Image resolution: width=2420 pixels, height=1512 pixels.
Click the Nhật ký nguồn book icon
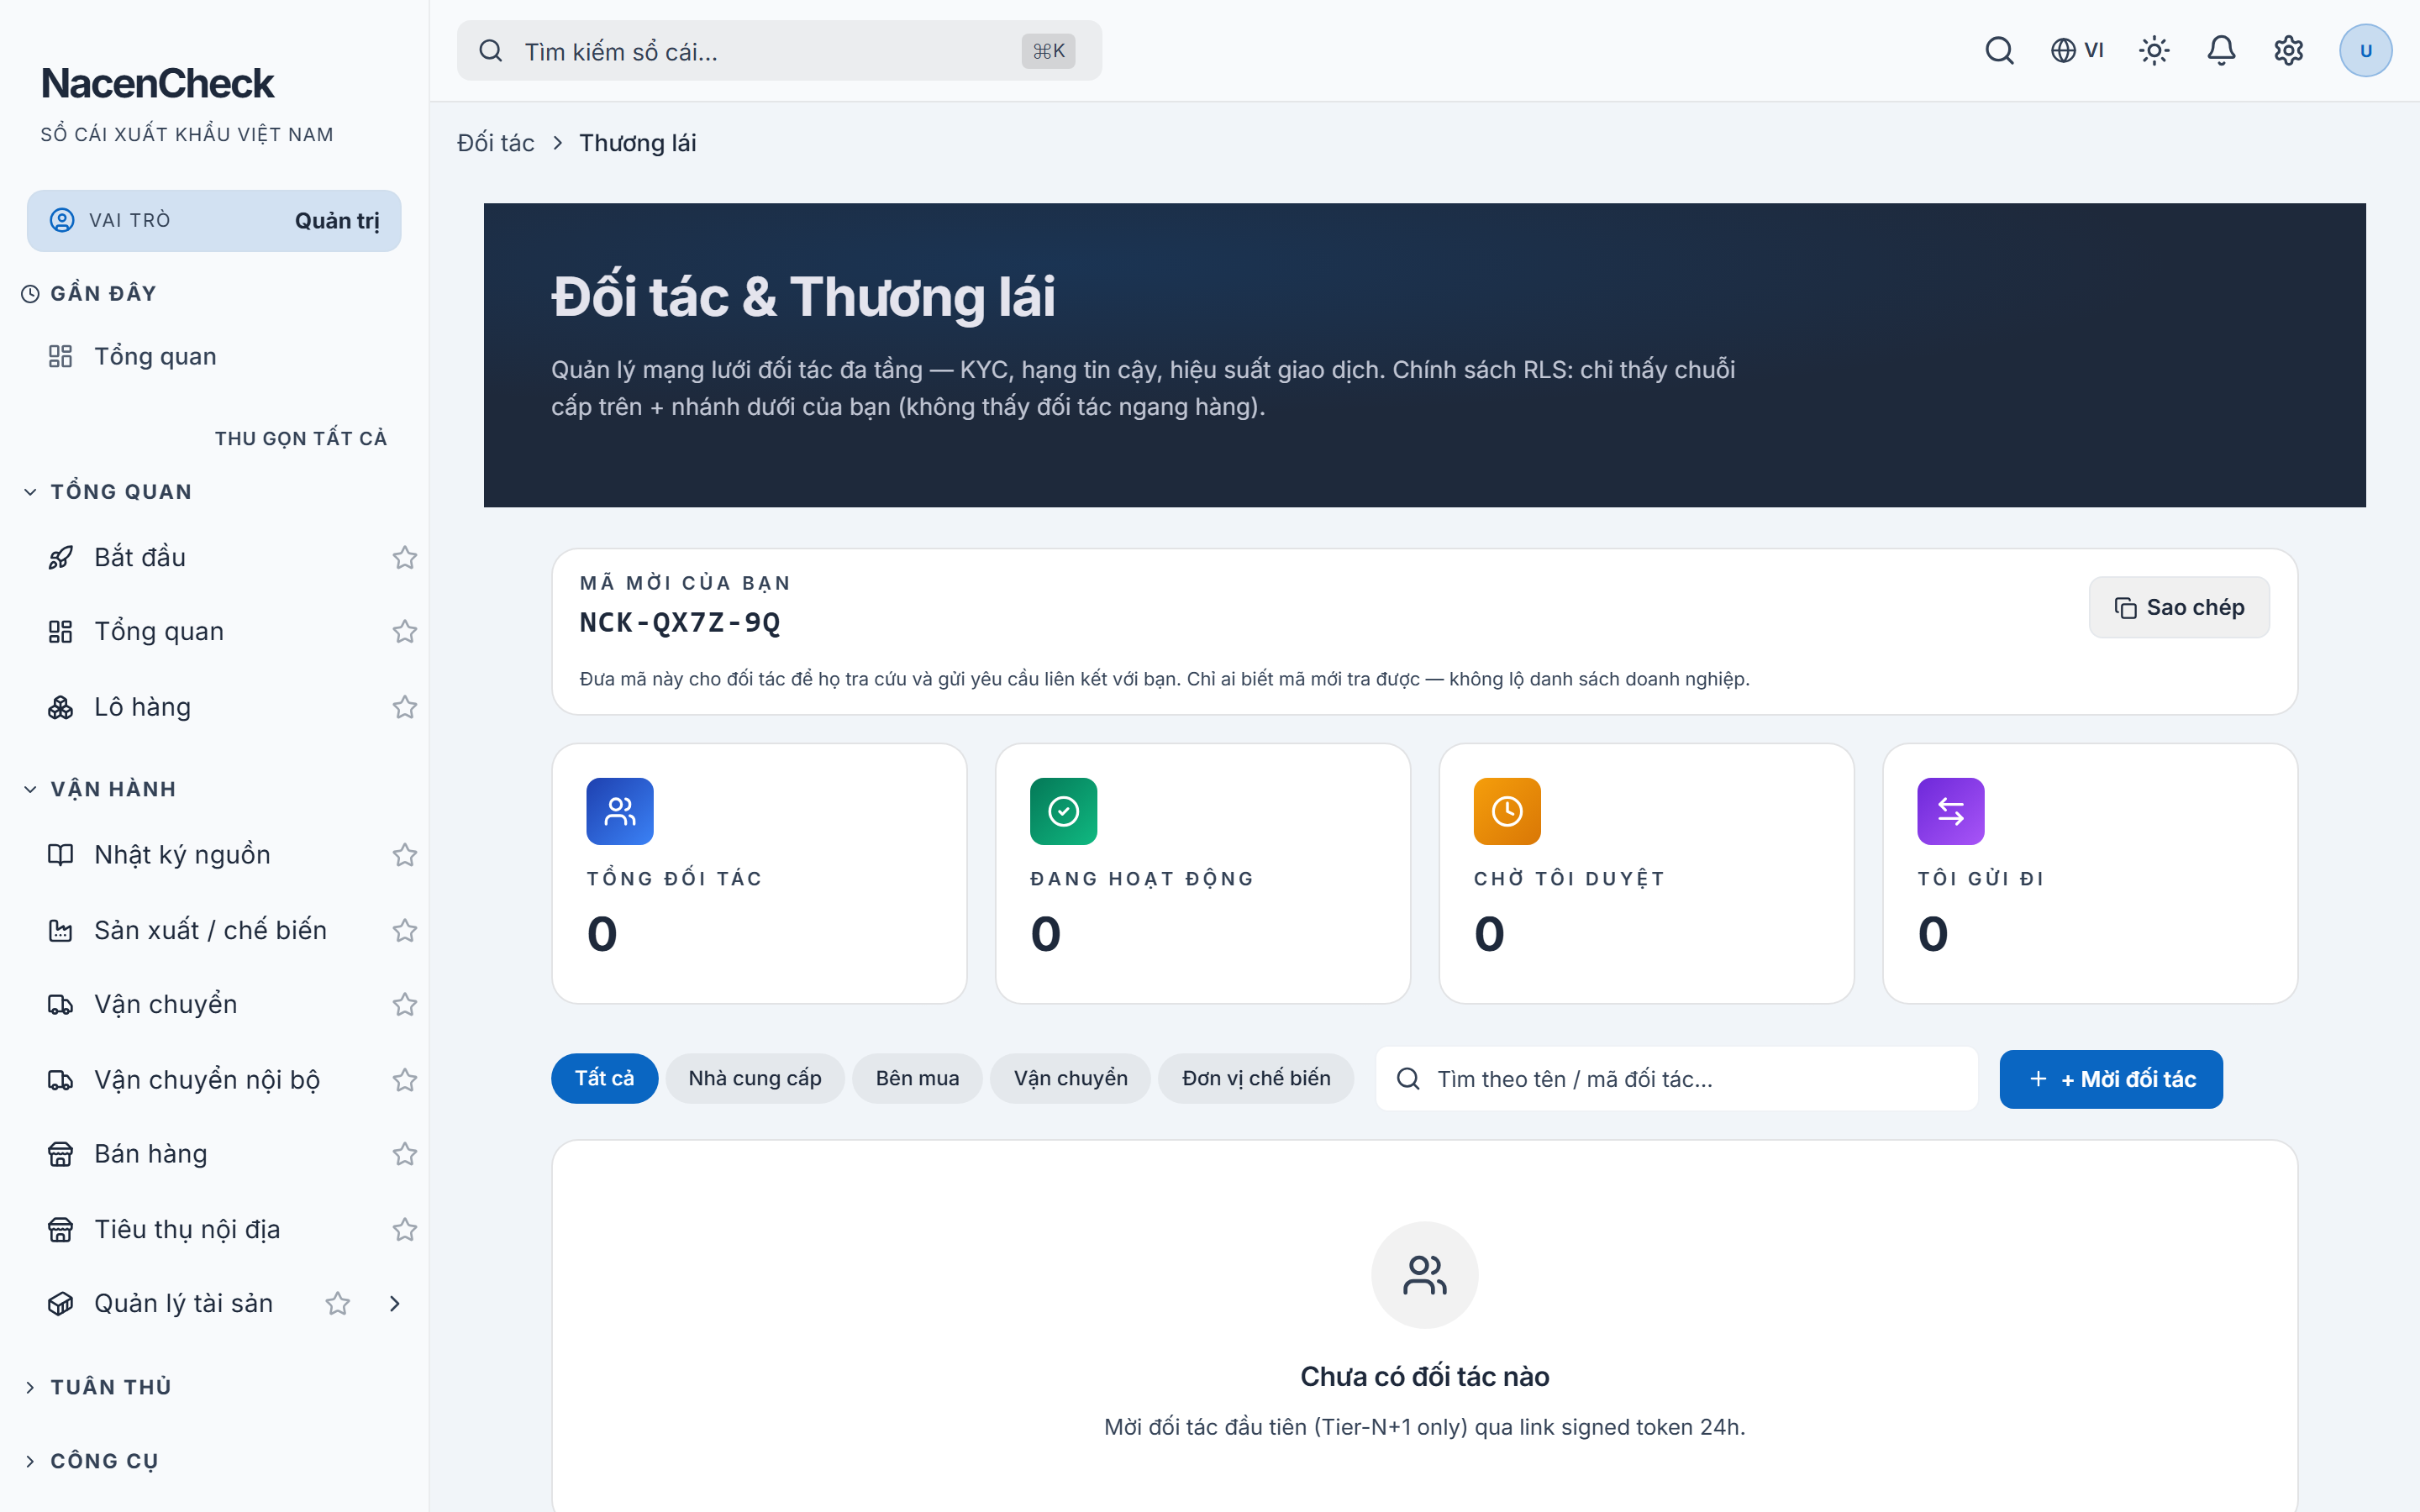point(61,855)
